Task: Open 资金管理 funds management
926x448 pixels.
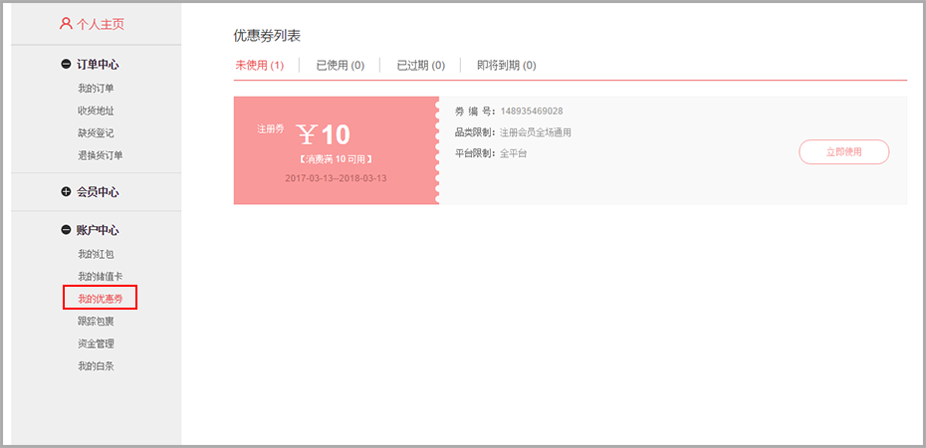Action: coord(96,343)
